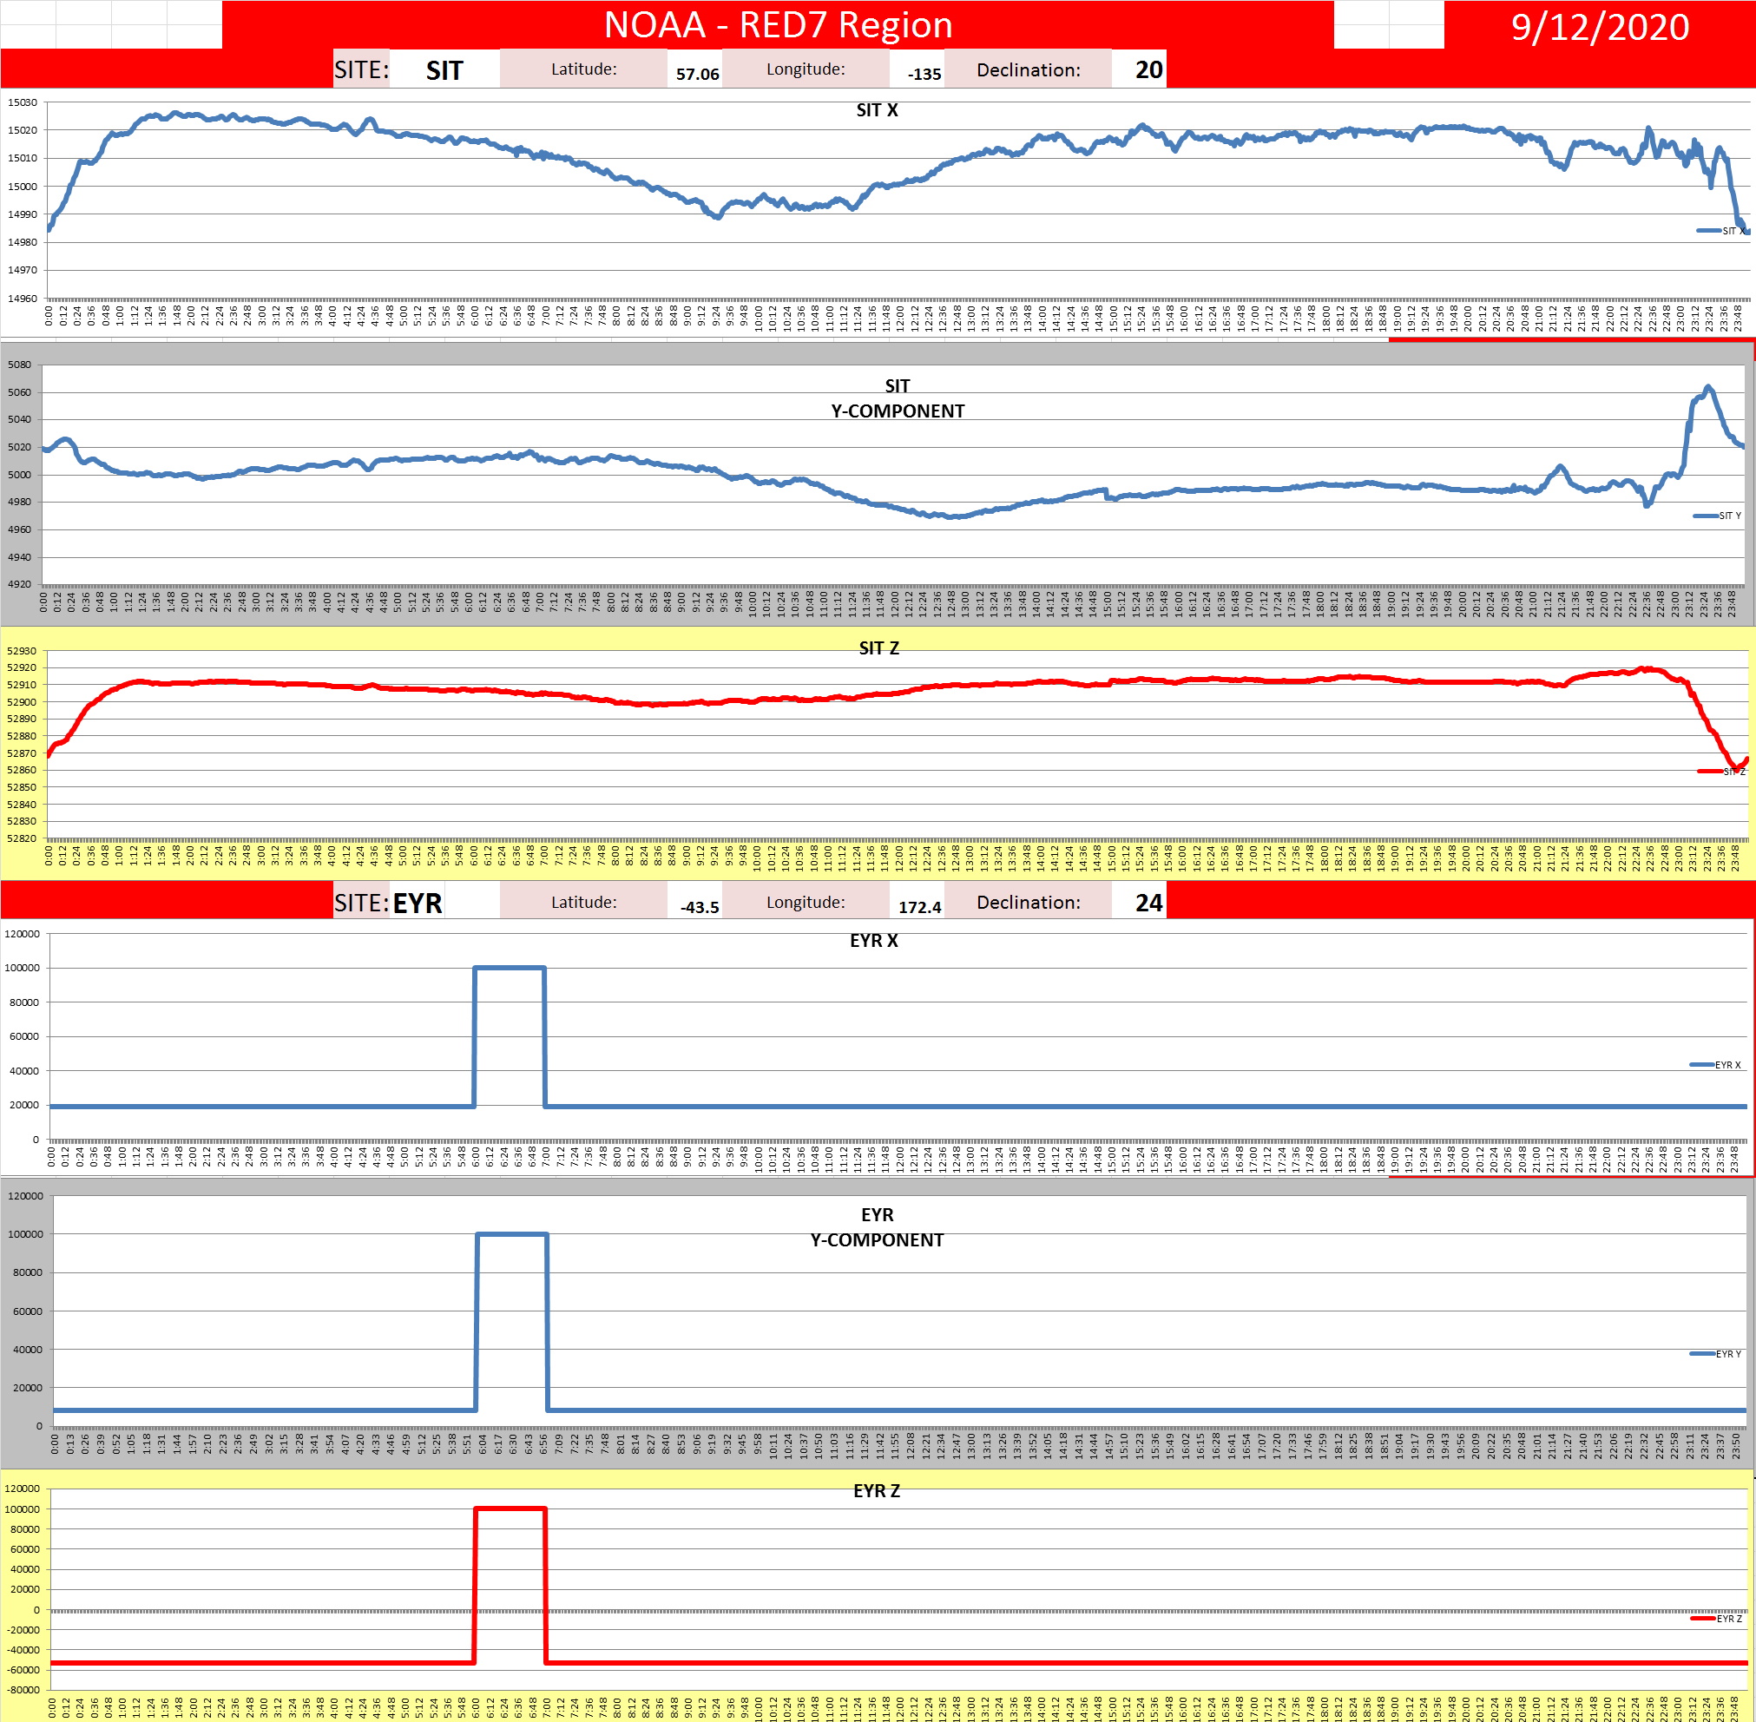
Task: Click the EYR longitude value 172.4
Action: pos(919,907)
